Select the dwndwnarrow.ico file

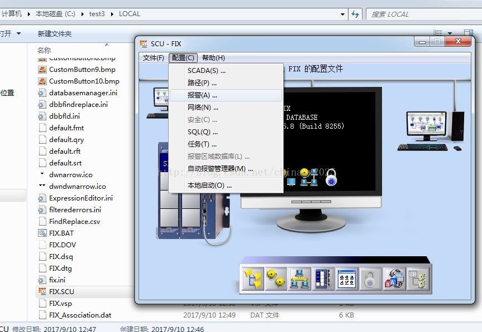[x=78, y=187]
